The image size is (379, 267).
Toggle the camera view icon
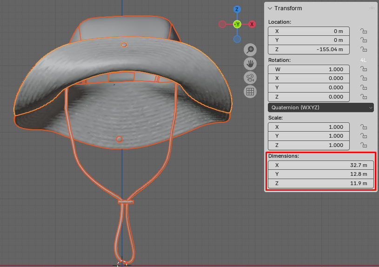click(x=250, y=78)
